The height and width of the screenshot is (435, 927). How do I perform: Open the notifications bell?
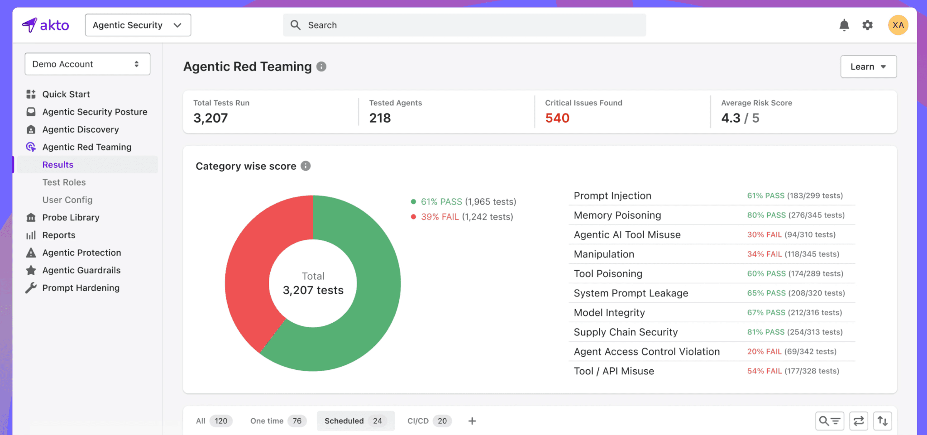tap(844, 25)
